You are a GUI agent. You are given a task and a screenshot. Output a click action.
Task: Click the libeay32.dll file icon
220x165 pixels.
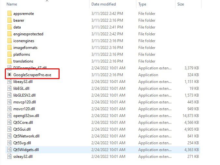(x=9, y=82)
